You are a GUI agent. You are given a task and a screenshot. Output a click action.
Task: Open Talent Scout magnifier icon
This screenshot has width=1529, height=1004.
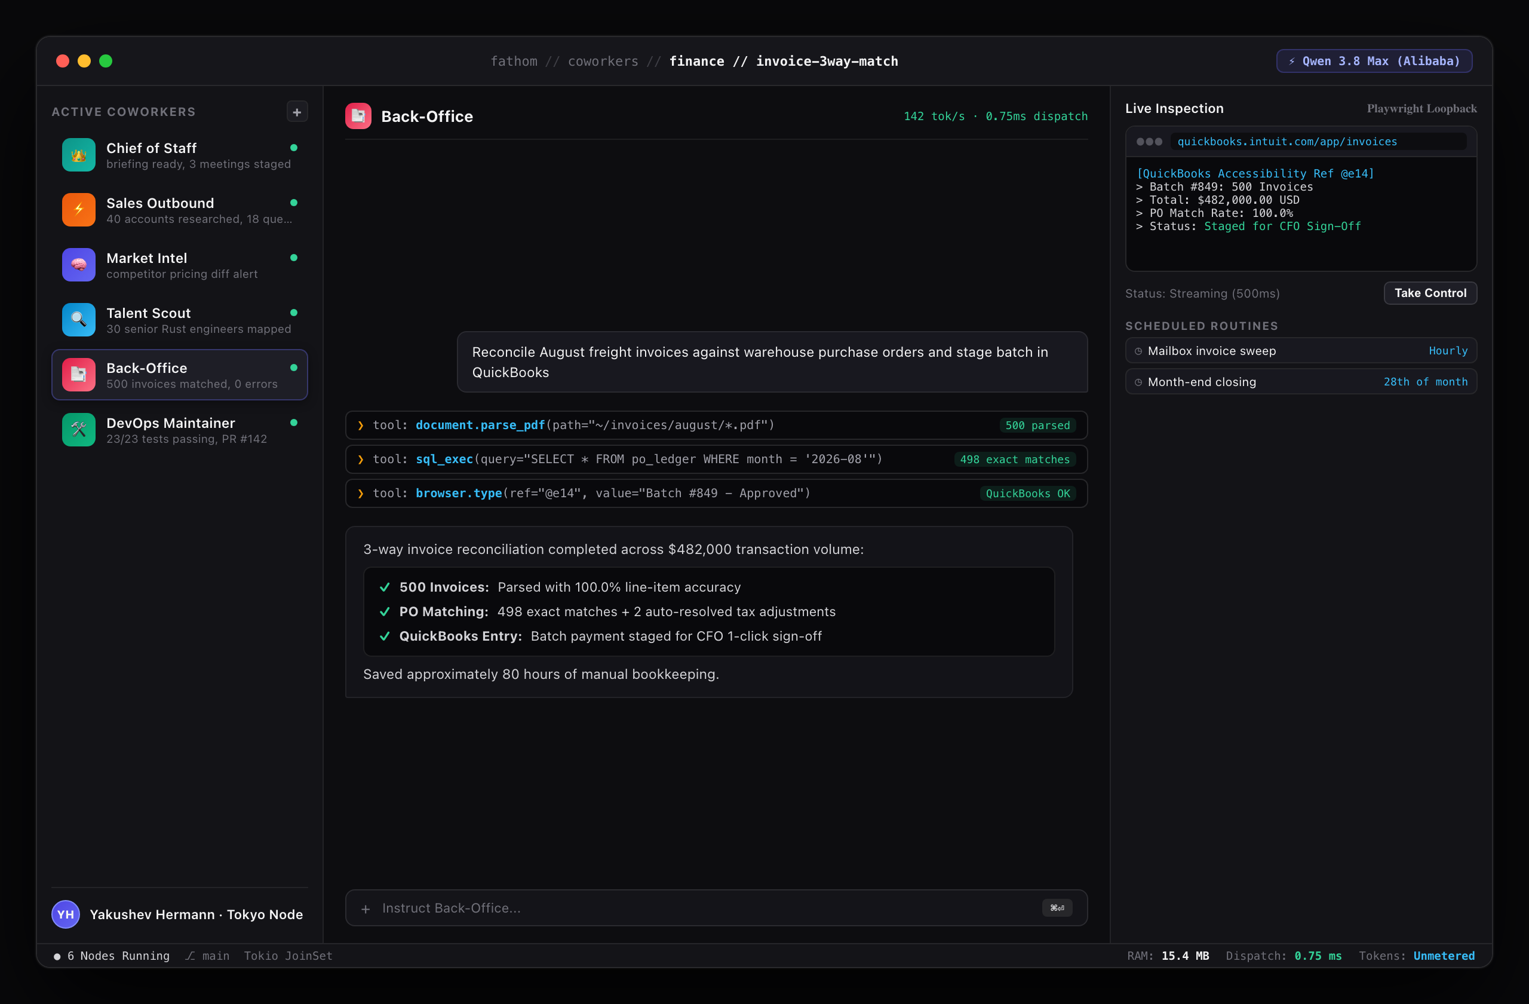[x=78, y=320]
